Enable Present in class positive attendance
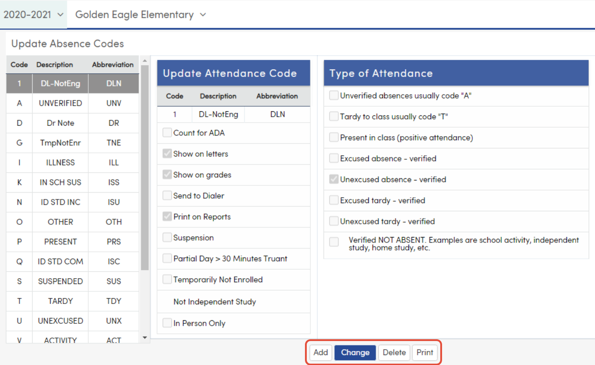The image size is (595, 365). coord(333,137)
